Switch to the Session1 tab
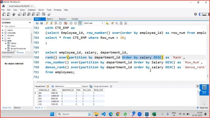Image resolution: width=210 pixels, height=118 pixels. pyautogui.click(x=63, y=19)
